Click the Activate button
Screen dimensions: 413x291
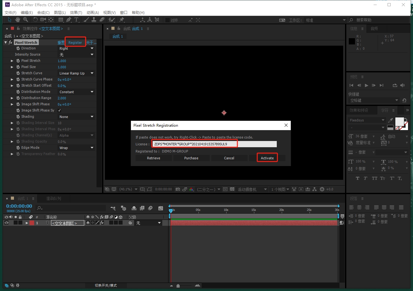[x=267, y=158]
